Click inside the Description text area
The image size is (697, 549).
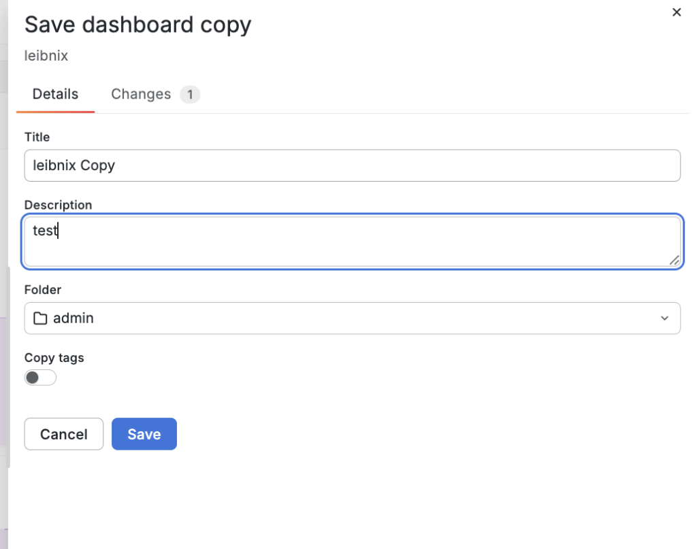pyautogui.click(x=352, y=242)
